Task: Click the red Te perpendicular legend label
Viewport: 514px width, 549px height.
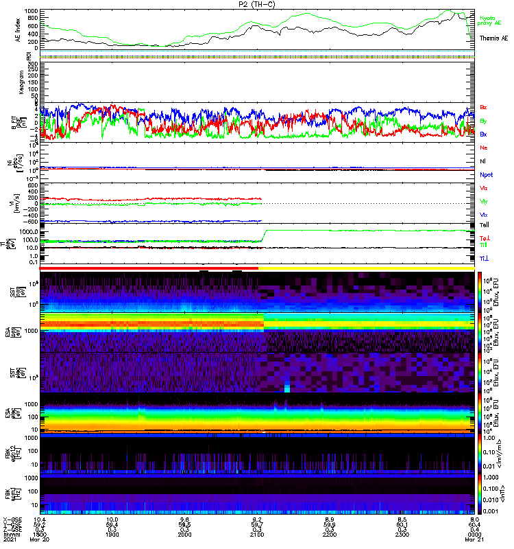Action: coord(485,238)
